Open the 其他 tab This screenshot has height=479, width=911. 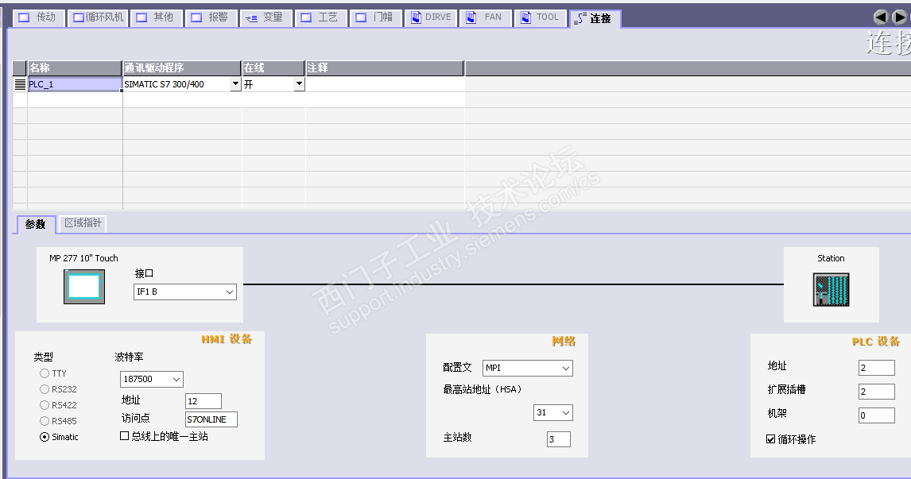coord(156,18)
